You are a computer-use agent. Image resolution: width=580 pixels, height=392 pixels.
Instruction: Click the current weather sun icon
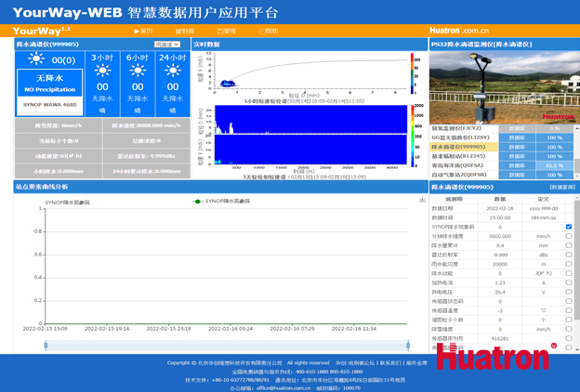click(x=36, y=60)
